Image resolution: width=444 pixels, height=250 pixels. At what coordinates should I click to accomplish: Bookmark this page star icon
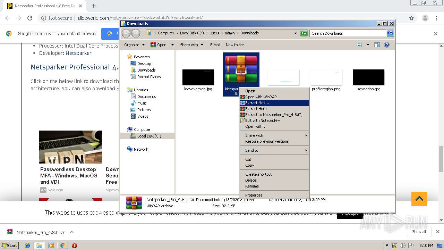(411, 18)
